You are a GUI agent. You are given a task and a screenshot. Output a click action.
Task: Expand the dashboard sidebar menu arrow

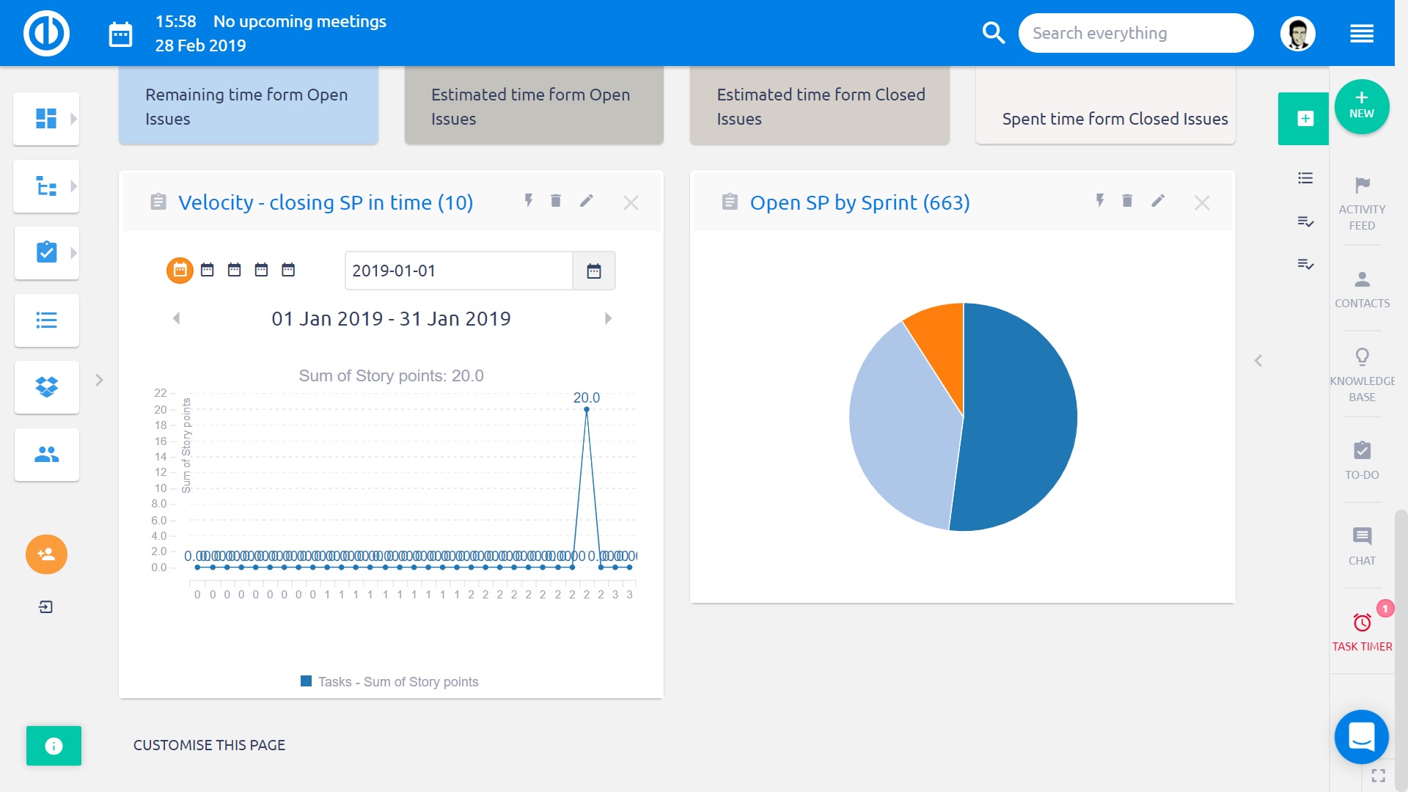[73, 119]
